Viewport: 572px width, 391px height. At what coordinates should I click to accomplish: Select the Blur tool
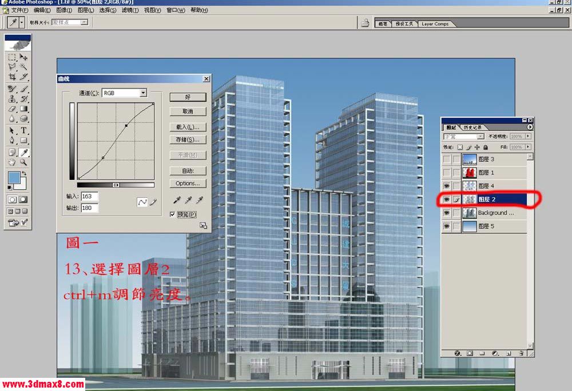click(x=12, y=118)
